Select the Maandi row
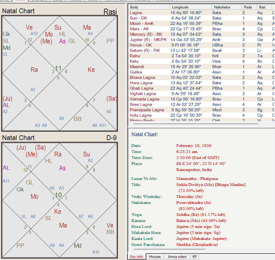This screenshot has width=275, height=260. point(202,67)
